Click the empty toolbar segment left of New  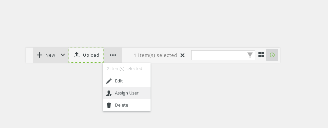click(x=30, y=55)
